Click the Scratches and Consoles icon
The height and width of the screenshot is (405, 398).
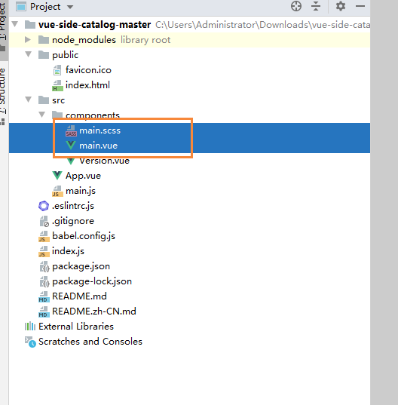[x=30, y=342]
